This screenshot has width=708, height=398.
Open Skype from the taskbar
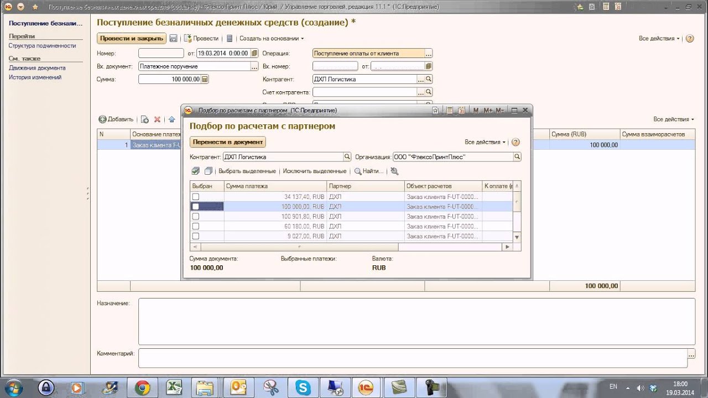pyautogui.click(x=303, y=388)
